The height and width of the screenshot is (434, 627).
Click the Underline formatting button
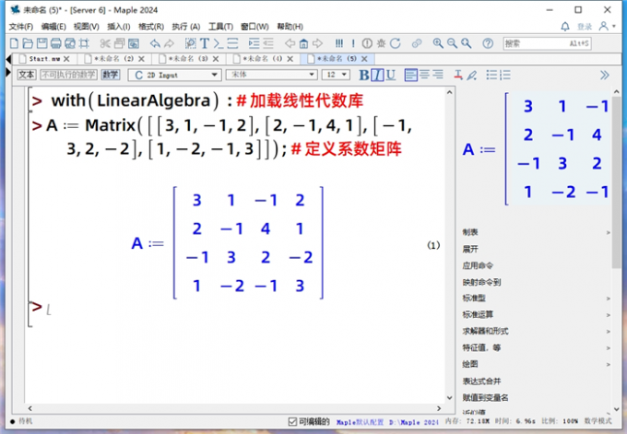point(390,75)
